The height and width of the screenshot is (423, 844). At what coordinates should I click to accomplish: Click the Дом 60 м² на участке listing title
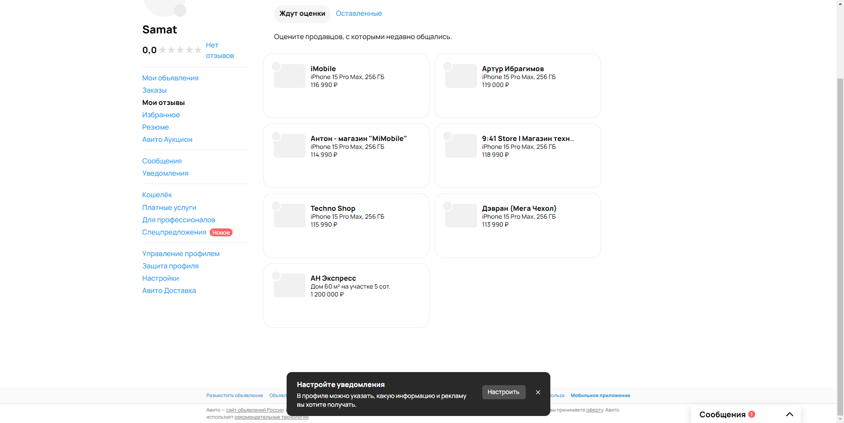[x=350, y=286]
